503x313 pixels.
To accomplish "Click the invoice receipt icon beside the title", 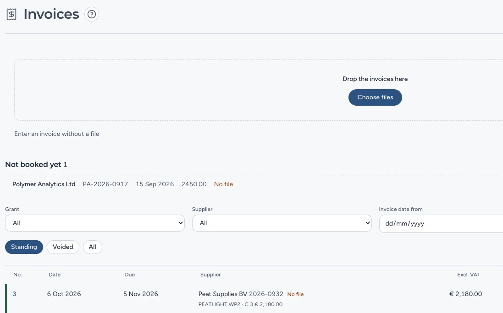I will pos(11,14).
